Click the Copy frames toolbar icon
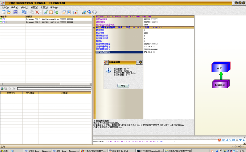246x152 pixels. click(24, 12)
